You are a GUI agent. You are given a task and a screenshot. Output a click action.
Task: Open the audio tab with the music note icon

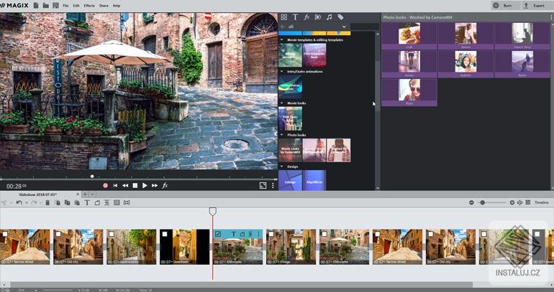[330, 17]
